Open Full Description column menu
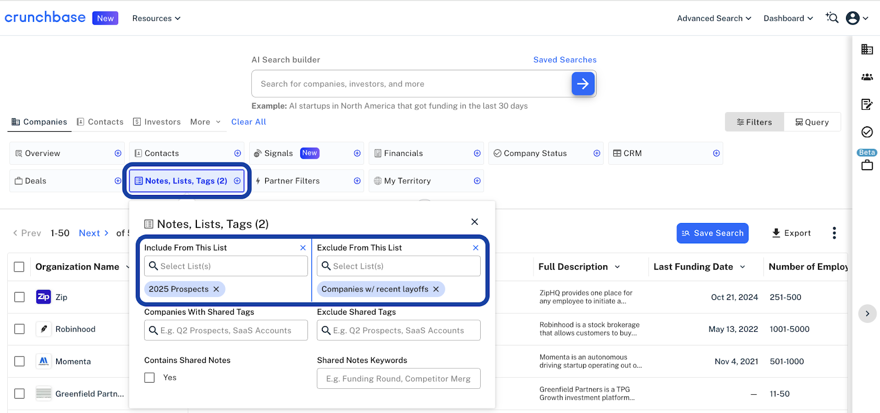880x413 pixels. 617,267
